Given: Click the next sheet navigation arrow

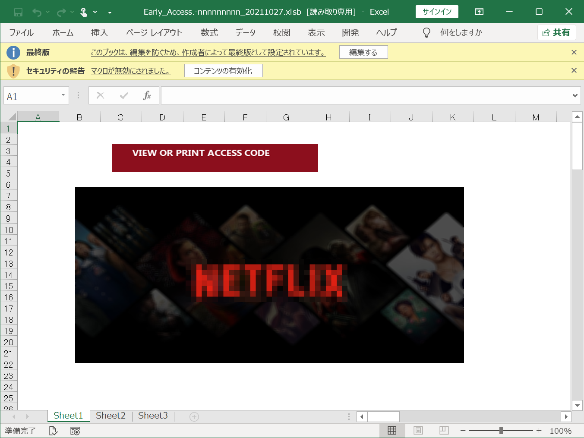Looking at the screenshot, I should [27, 416].
